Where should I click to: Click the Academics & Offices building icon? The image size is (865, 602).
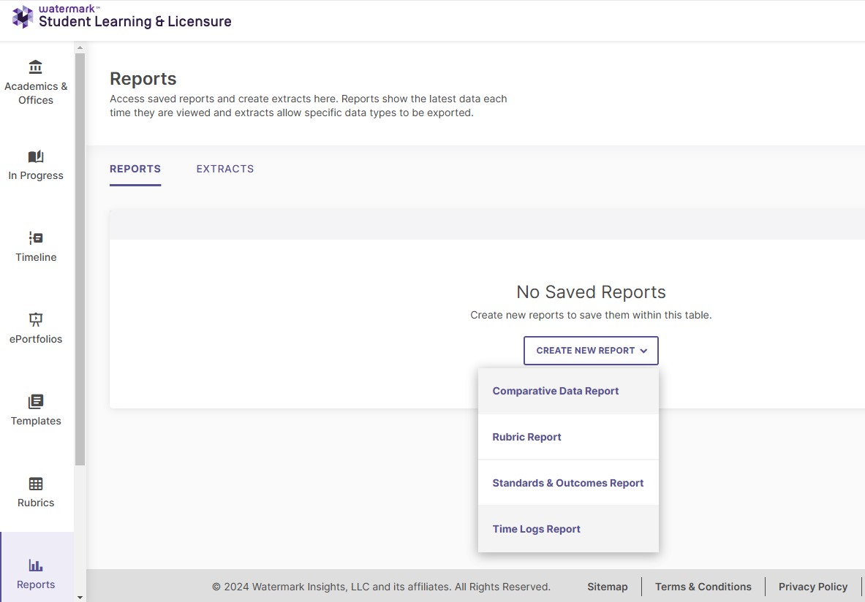[35, 67]
